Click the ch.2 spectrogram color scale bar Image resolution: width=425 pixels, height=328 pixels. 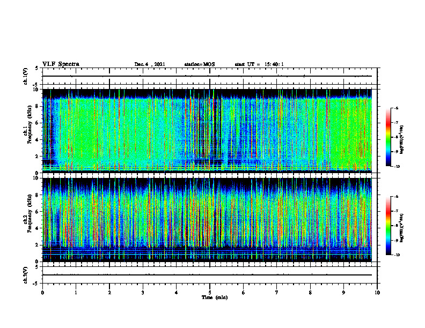pos(388,226)
